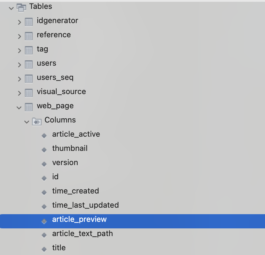The height and width of the screenshot is (255, 265).
Task: Click the tag table icon
Action: click(x=29, y=50)
